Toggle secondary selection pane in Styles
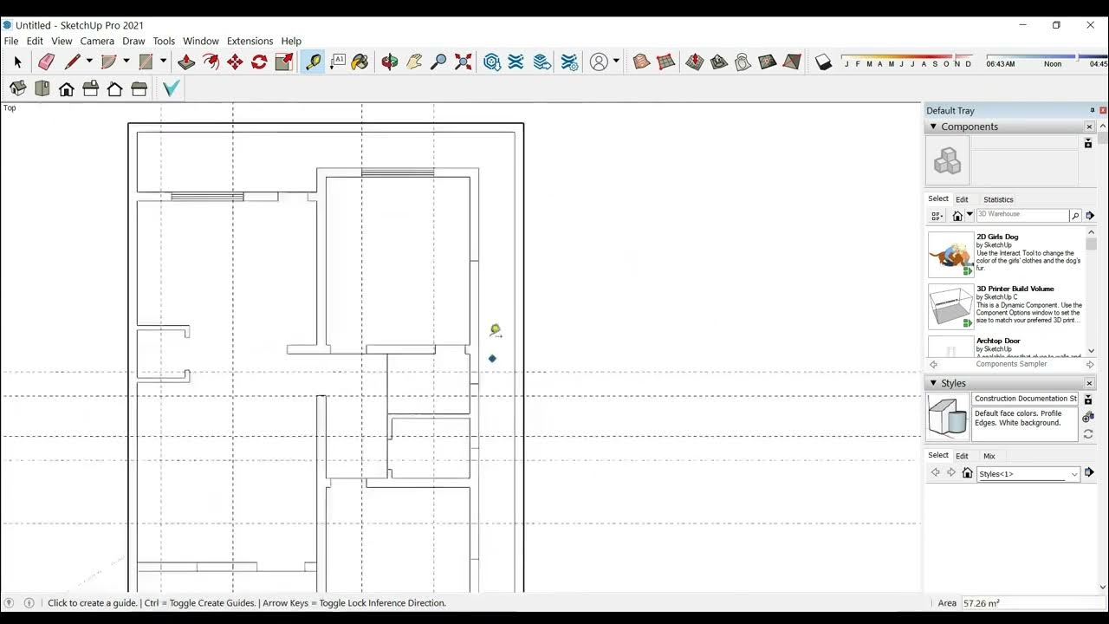 (1088, 400)
